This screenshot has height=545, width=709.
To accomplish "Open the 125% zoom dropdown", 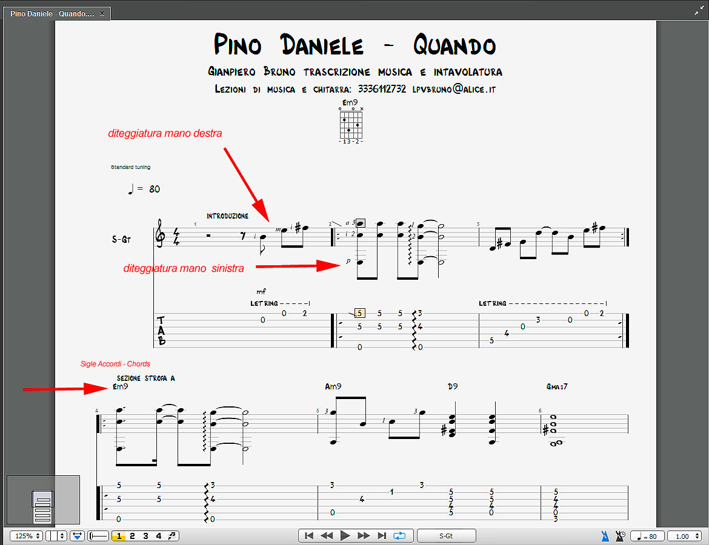I will pyautogui.click(x=26, y=536).
